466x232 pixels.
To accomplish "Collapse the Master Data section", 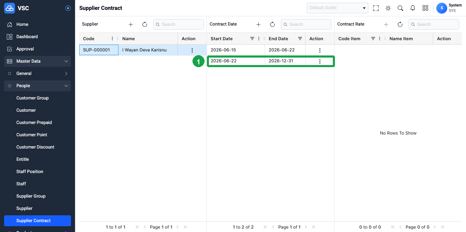I will (x=38, y=61).
